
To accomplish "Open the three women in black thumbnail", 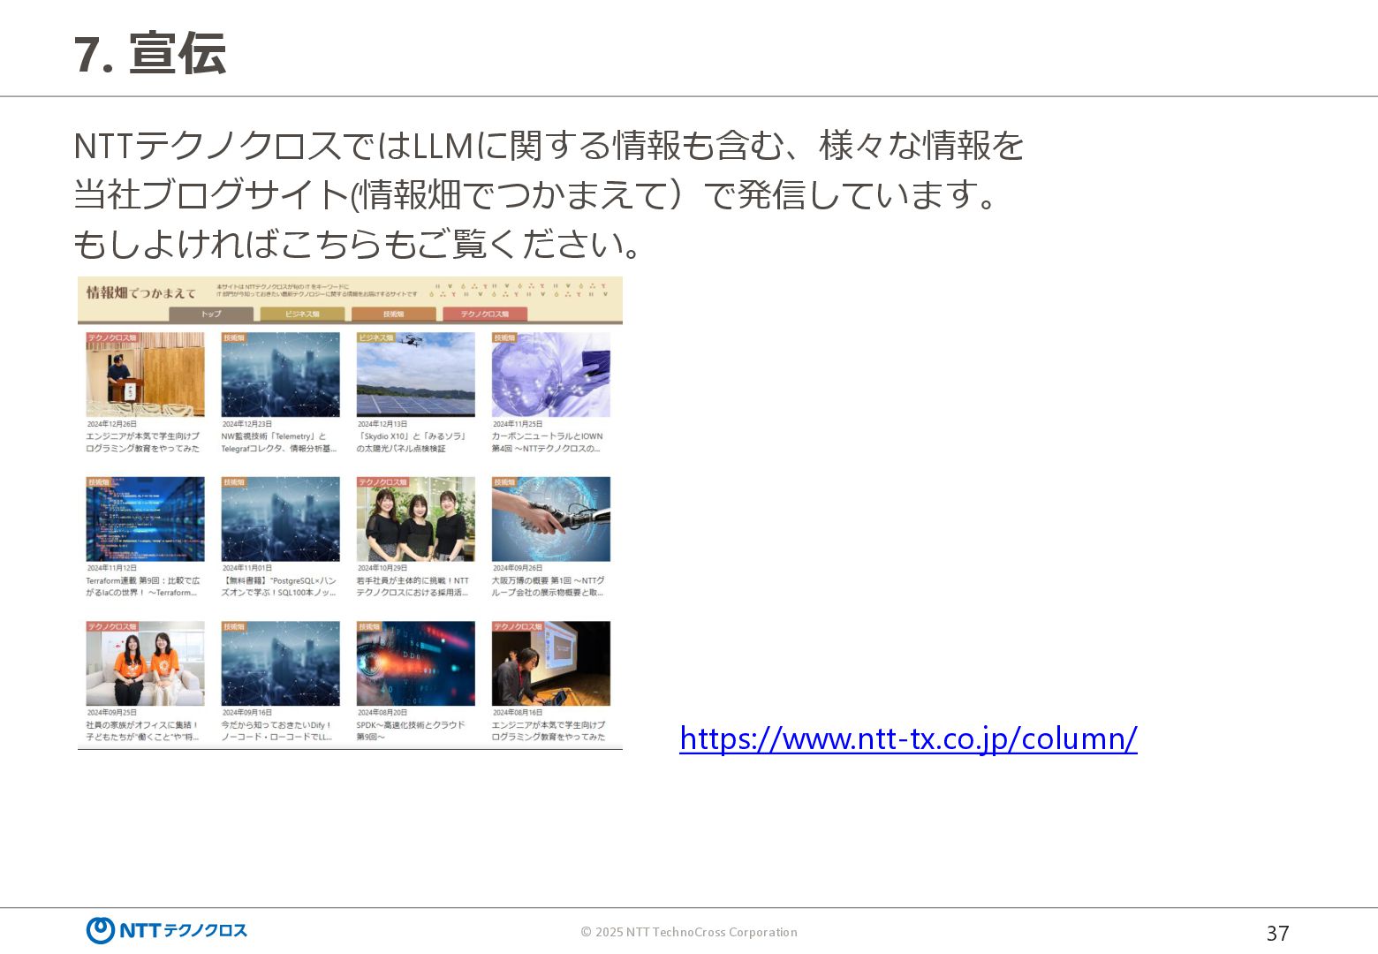I will [415, 519].
